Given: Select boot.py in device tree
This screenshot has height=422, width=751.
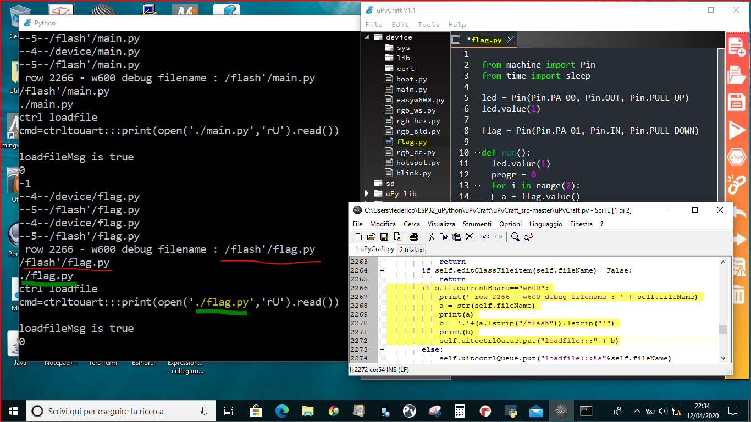Looking at the screenshot, I should (x=411, y=79).
